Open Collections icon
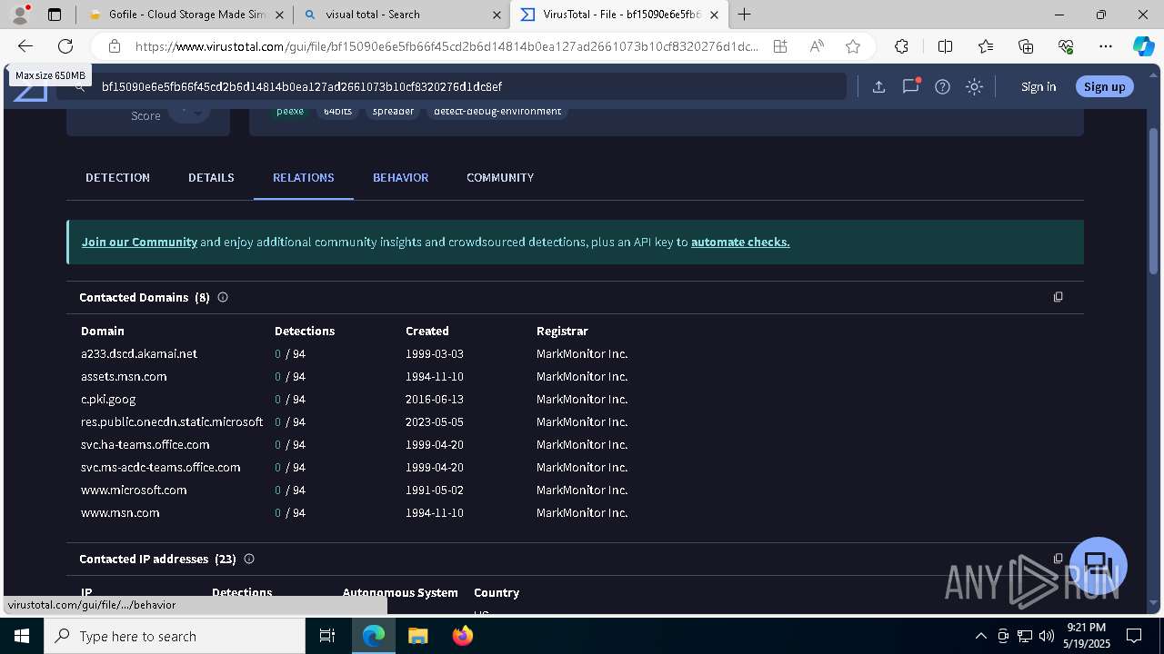Image resolution: width=1164 pixels, height=654 pixels. click(x=1026, y=46)
